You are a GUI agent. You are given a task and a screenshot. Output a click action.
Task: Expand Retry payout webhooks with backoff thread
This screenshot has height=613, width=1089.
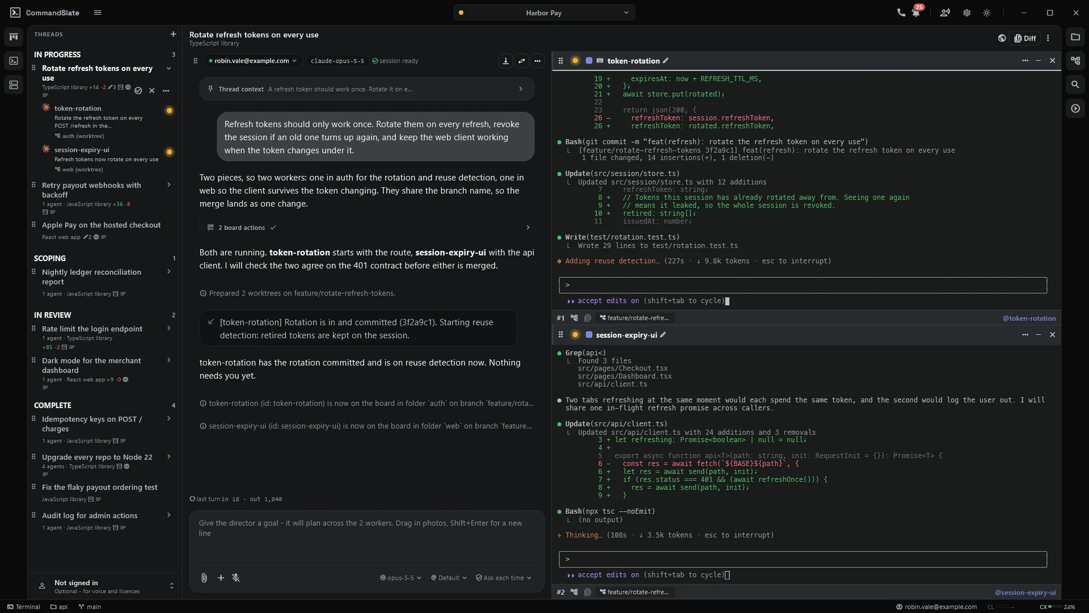point(168,185)
